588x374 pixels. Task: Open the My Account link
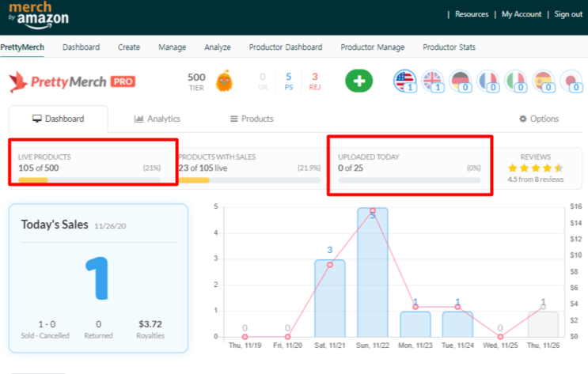coord(522,14)
